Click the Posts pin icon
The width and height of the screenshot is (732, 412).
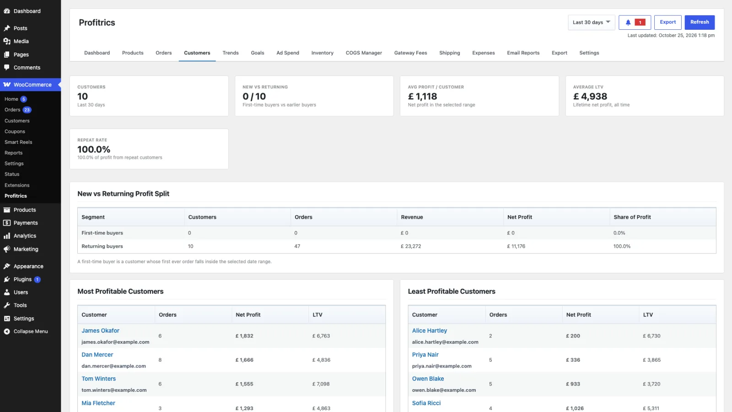coord(7,28)
